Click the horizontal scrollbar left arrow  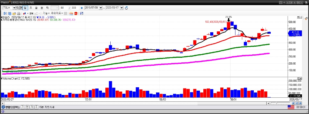pyautogui.click(x=2, y=103)
